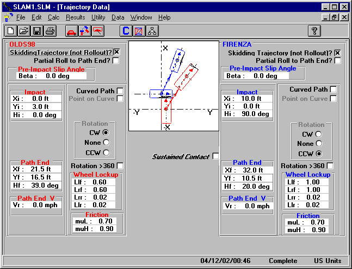Click OLDS98 Lrf wheel lockup field
This screenshot has width=352, height=269.
click(x=94, y=190)
